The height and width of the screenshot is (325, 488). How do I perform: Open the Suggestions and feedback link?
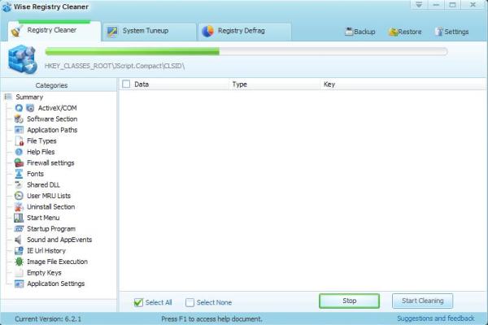[x=436, y=318]
